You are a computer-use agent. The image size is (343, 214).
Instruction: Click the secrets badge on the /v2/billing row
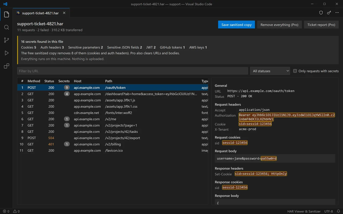(67, 144)
